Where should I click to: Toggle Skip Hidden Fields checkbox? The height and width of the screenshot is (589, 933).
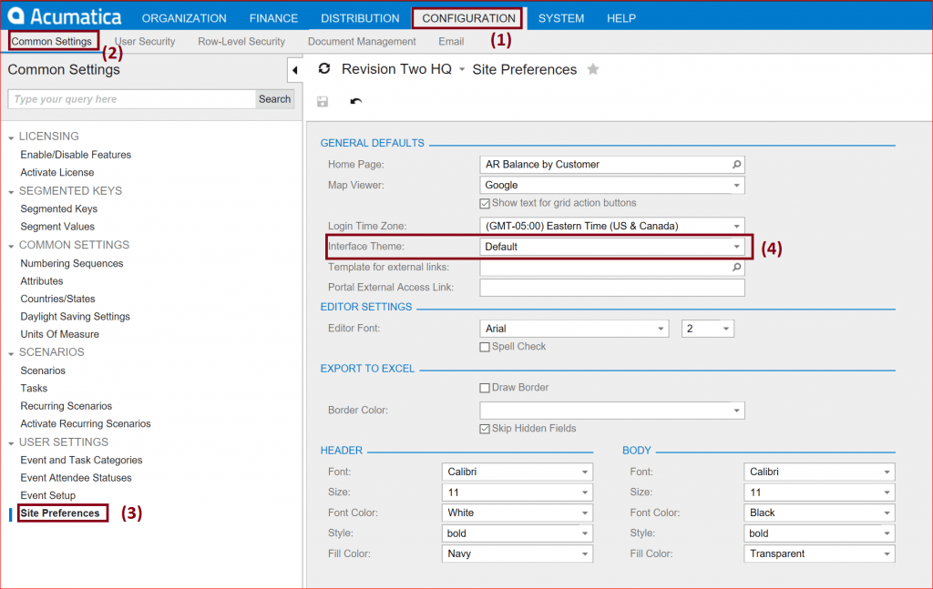pos(485,429)
